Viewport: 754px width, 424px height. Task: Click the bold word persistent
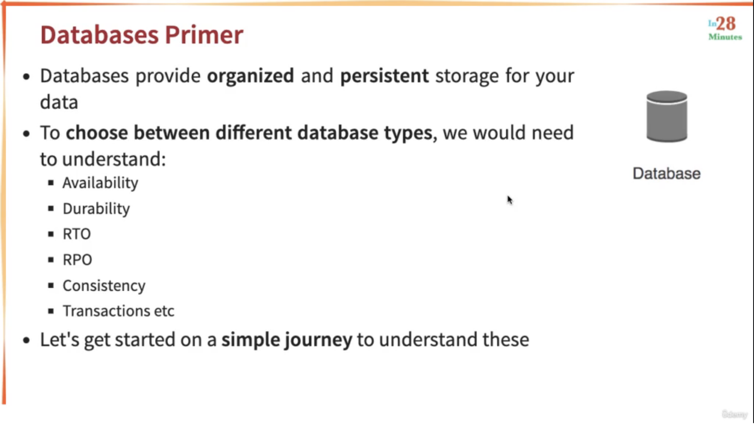(384, 76)
